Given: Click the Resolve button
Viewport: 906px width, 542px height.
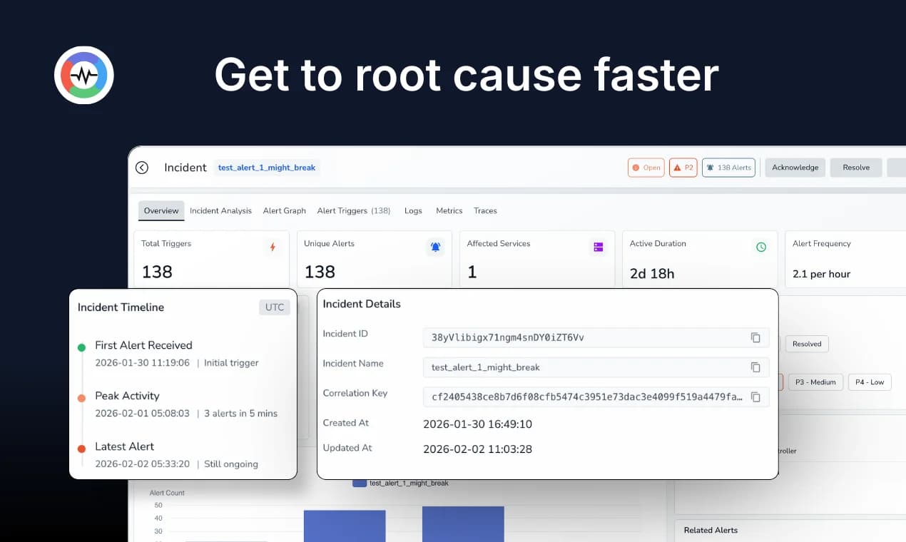Looking at the screenshot, I should point(855,167).
